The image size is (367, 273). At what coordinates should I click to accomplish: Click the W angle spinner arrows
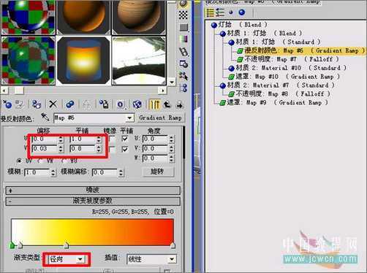click(171, 158)
